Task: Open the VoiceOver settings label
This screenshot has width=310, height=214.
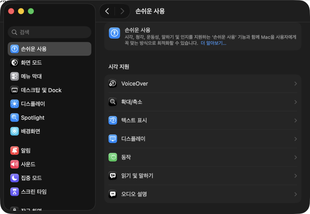Action: point(135,84)
